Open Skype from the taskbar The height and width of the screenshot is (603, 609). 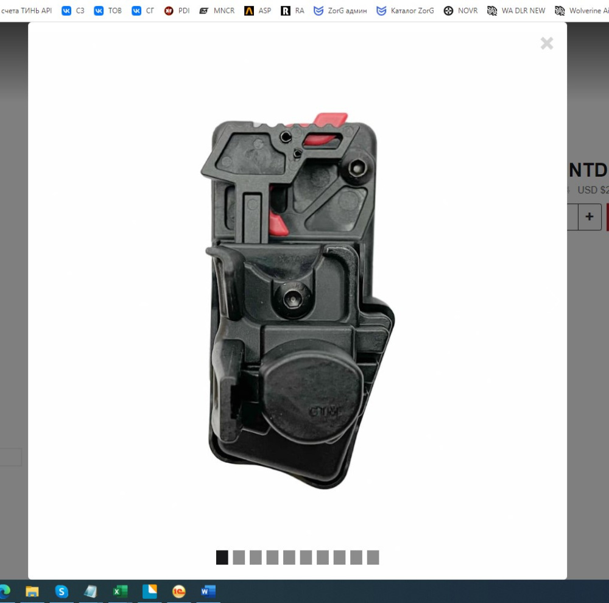[x=62, y=591]
